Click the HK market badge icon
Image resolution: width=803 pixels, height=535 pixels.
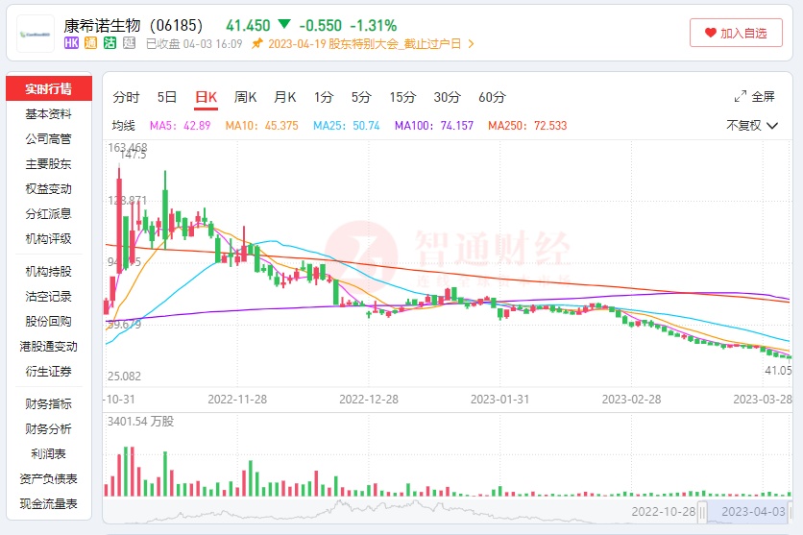point(72,43)
